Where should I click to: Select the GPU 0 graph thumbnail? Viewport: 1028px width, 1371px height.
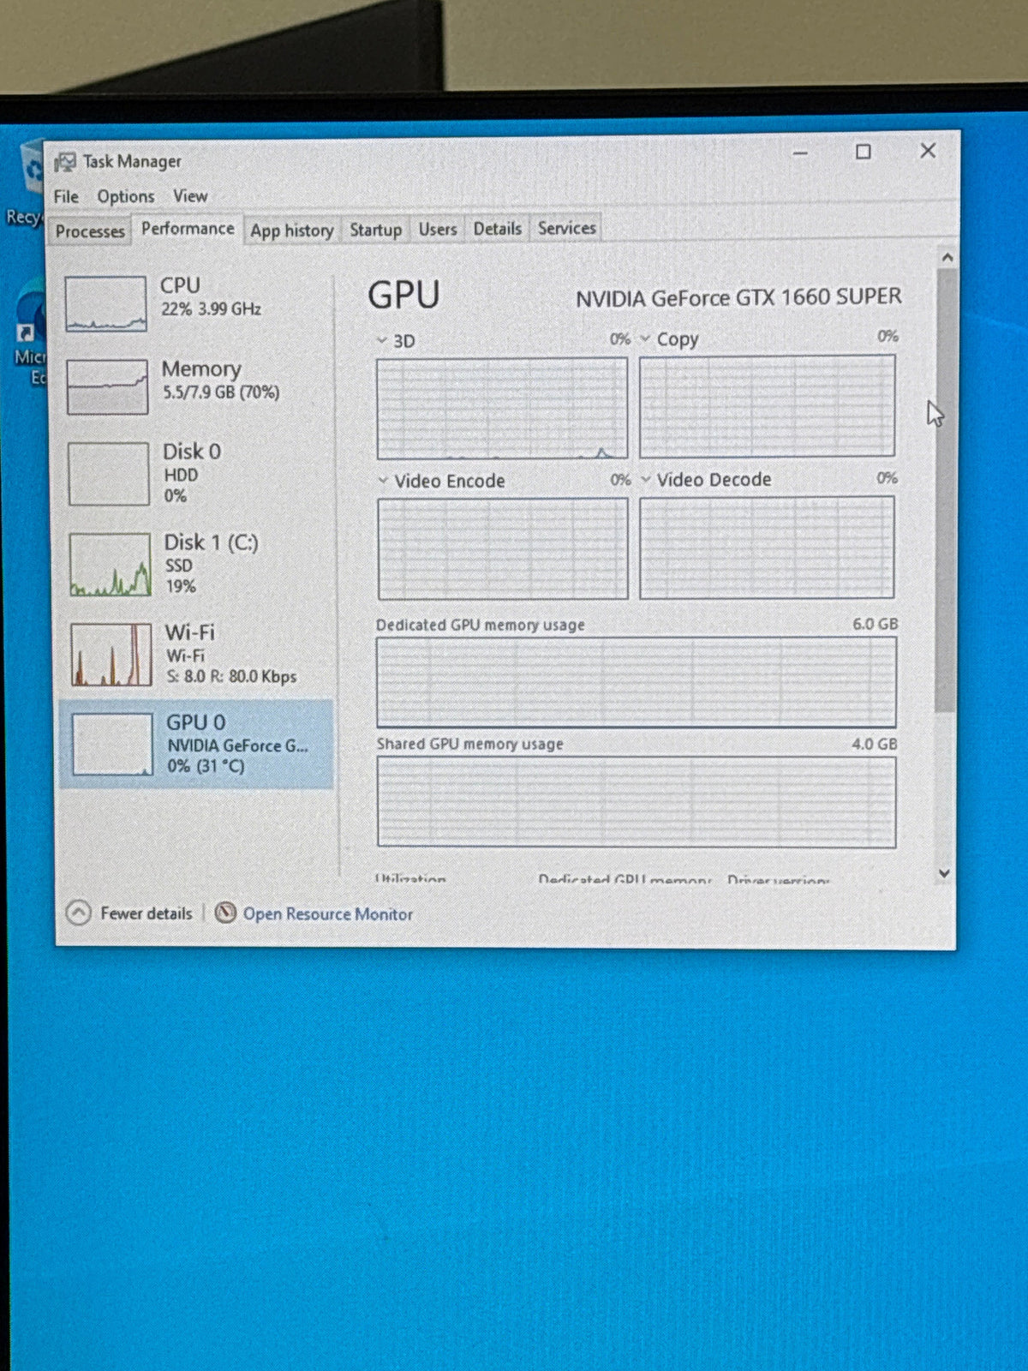pos(113,745)
